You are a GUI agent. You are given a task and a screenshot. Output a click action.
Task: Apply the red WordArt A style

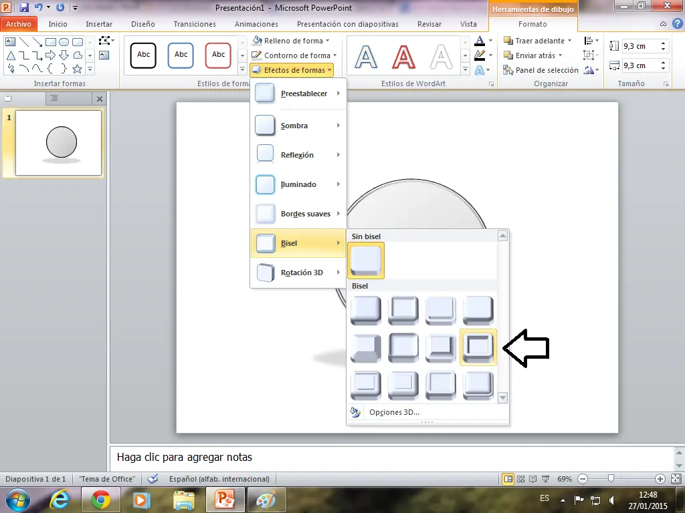click(x=403, y=57)
